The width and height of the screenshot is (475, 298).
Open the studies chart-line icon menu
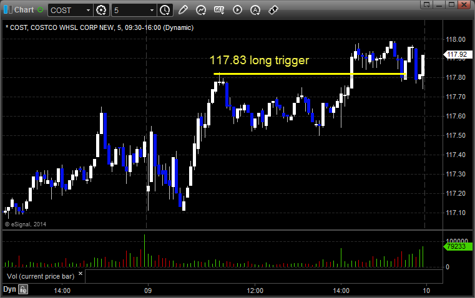pyautogui.click(x=201, y=10)
